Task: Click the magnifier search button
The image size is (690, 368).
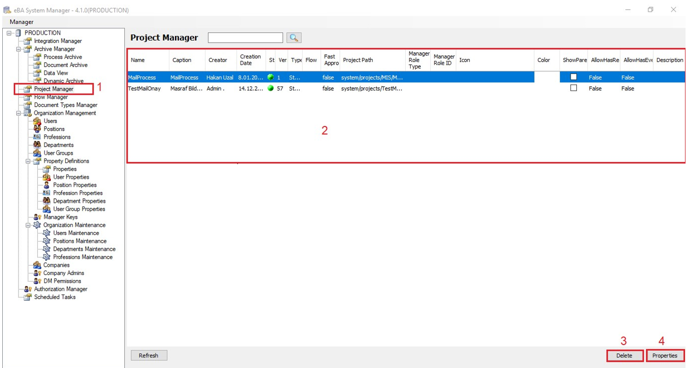Action: pos(294,38)
